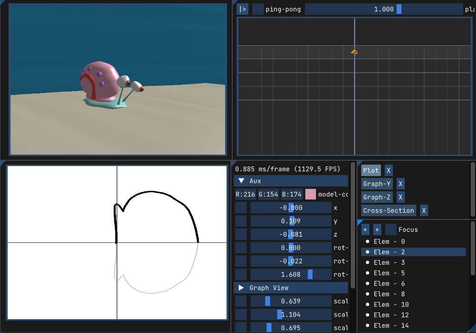476x333 pixels.
Task: Click the scale slider showing 0.639
Action: [291, 301]
